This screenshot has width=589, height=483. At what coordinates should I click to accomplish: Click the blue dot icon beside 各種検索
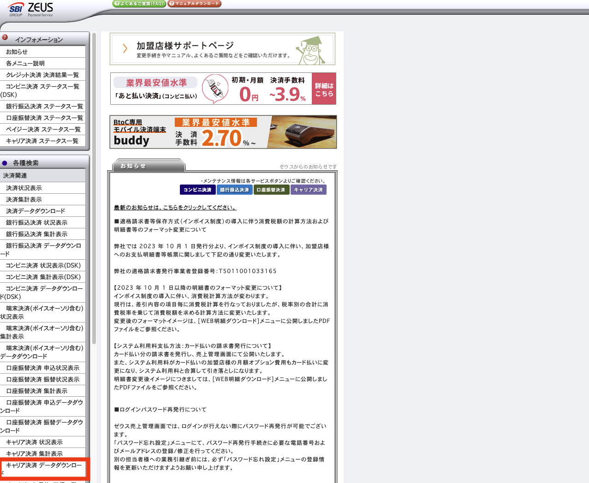[5, 163]
